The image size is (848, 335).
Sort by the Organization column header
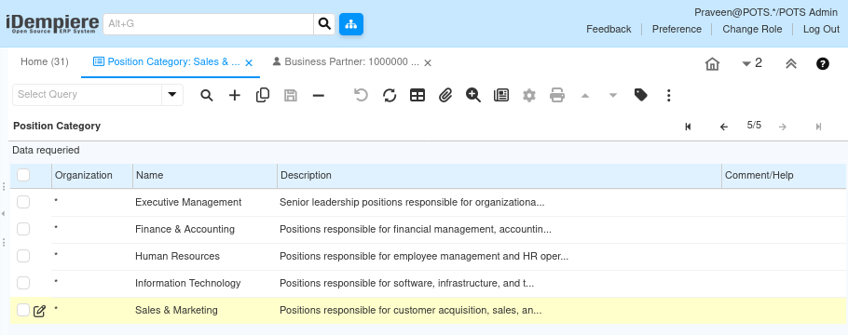tap(92, 176)
